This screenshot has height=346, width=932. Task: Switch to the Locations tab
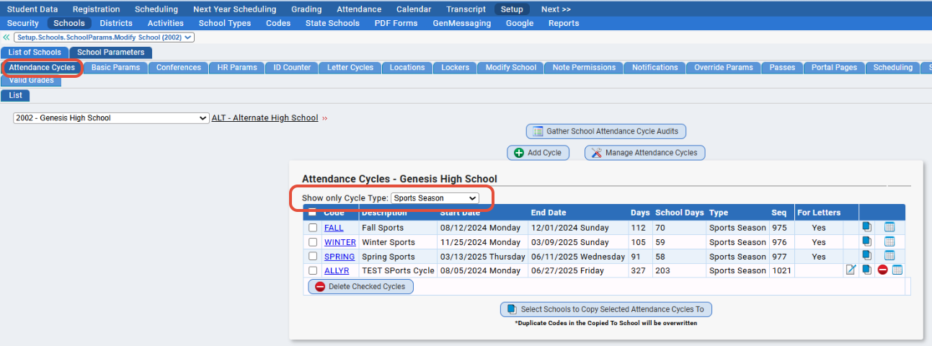pyautogui.click(x=407, y=67)
